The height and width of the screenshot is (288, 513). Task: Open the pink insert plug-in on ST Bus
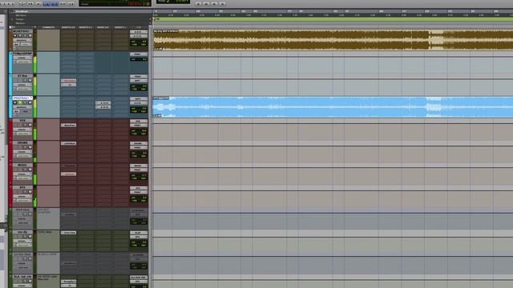69,80
